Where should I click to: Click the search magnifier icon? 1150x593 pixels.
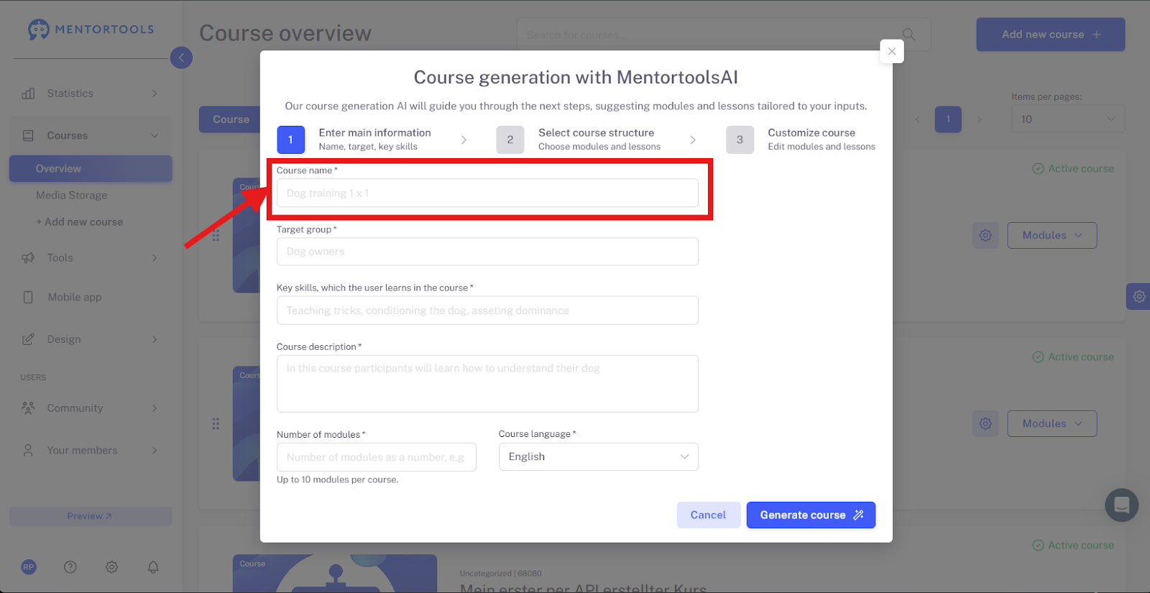coord(908,35)
